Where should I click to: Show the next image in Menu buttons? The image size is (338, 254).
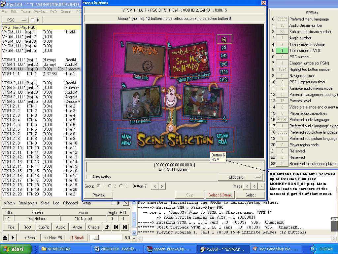tap(261, 186)
